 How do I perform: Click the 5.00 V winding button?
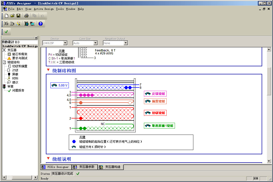click(x=59, y=85)
